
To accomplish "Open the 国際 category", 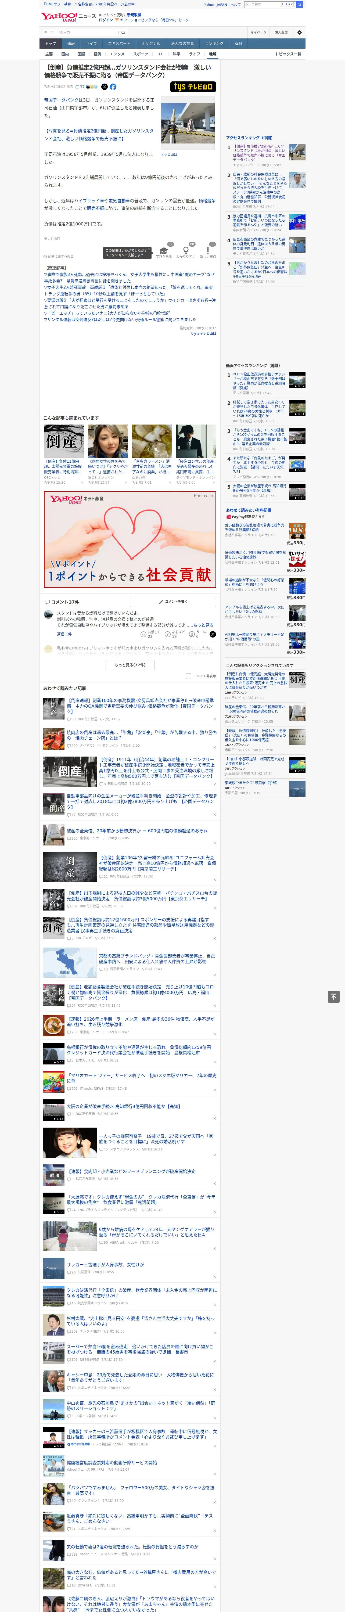I will (81, 54).
